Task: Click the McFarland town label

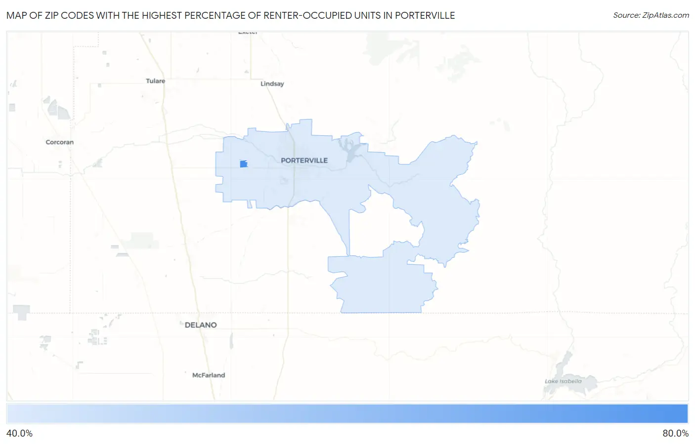Action: [209, 375]
